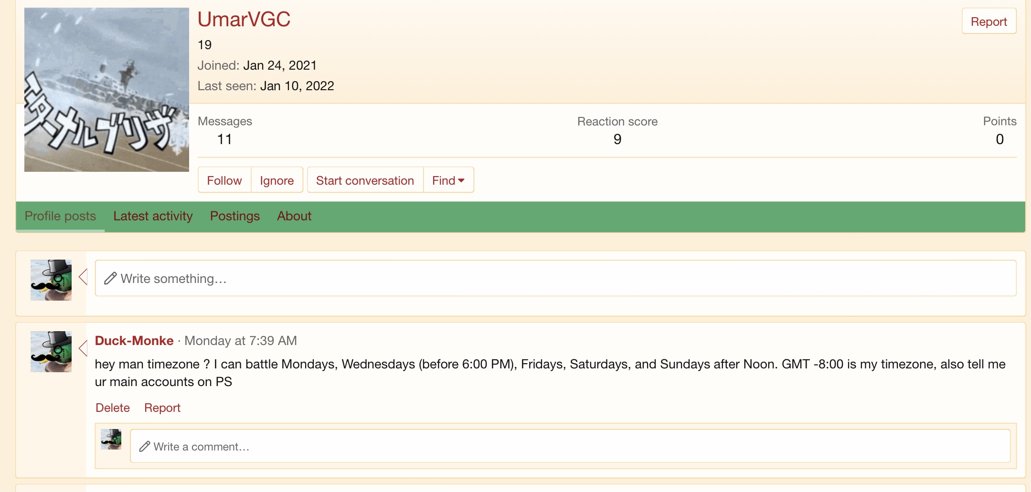
Task: Delete the Duck-Monke profile post
Action: 113,408
